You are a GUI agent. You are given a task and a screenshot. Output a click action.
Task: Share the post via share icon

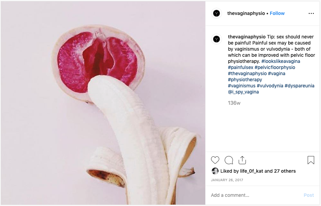tap(242, 160)
